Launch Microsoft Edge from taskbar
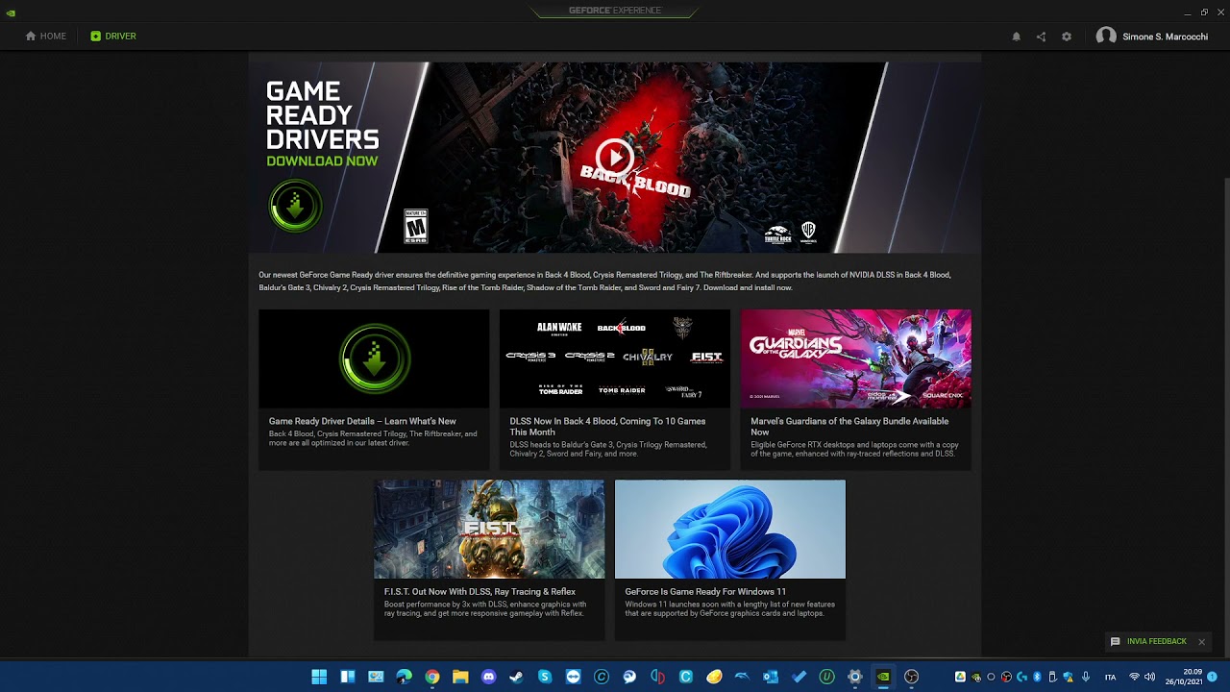Screen dimensions: 1230x692 click(x=404, y=677)
